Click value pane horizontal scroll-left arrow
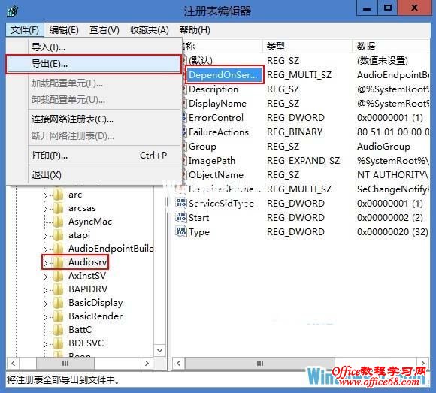 pos(179,363)
